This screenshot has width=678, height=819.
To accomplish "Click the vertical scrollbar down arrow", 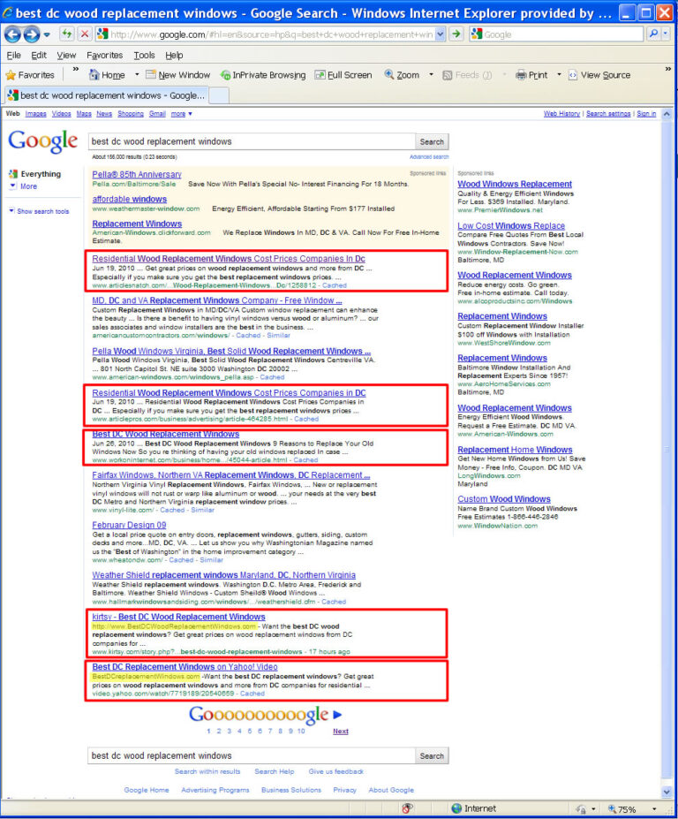I will click(667, 792).
